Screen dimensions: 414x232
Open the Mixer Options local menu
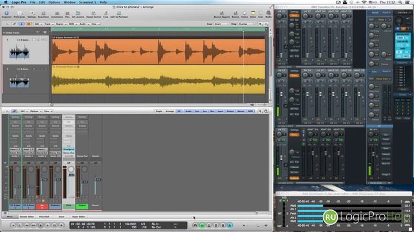click(x=35, y=111)
